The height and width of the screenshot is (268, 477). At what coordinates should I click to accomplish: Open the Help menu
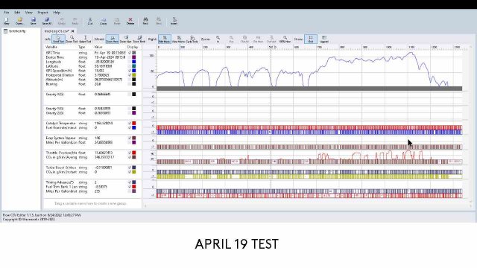pos(57,13)
